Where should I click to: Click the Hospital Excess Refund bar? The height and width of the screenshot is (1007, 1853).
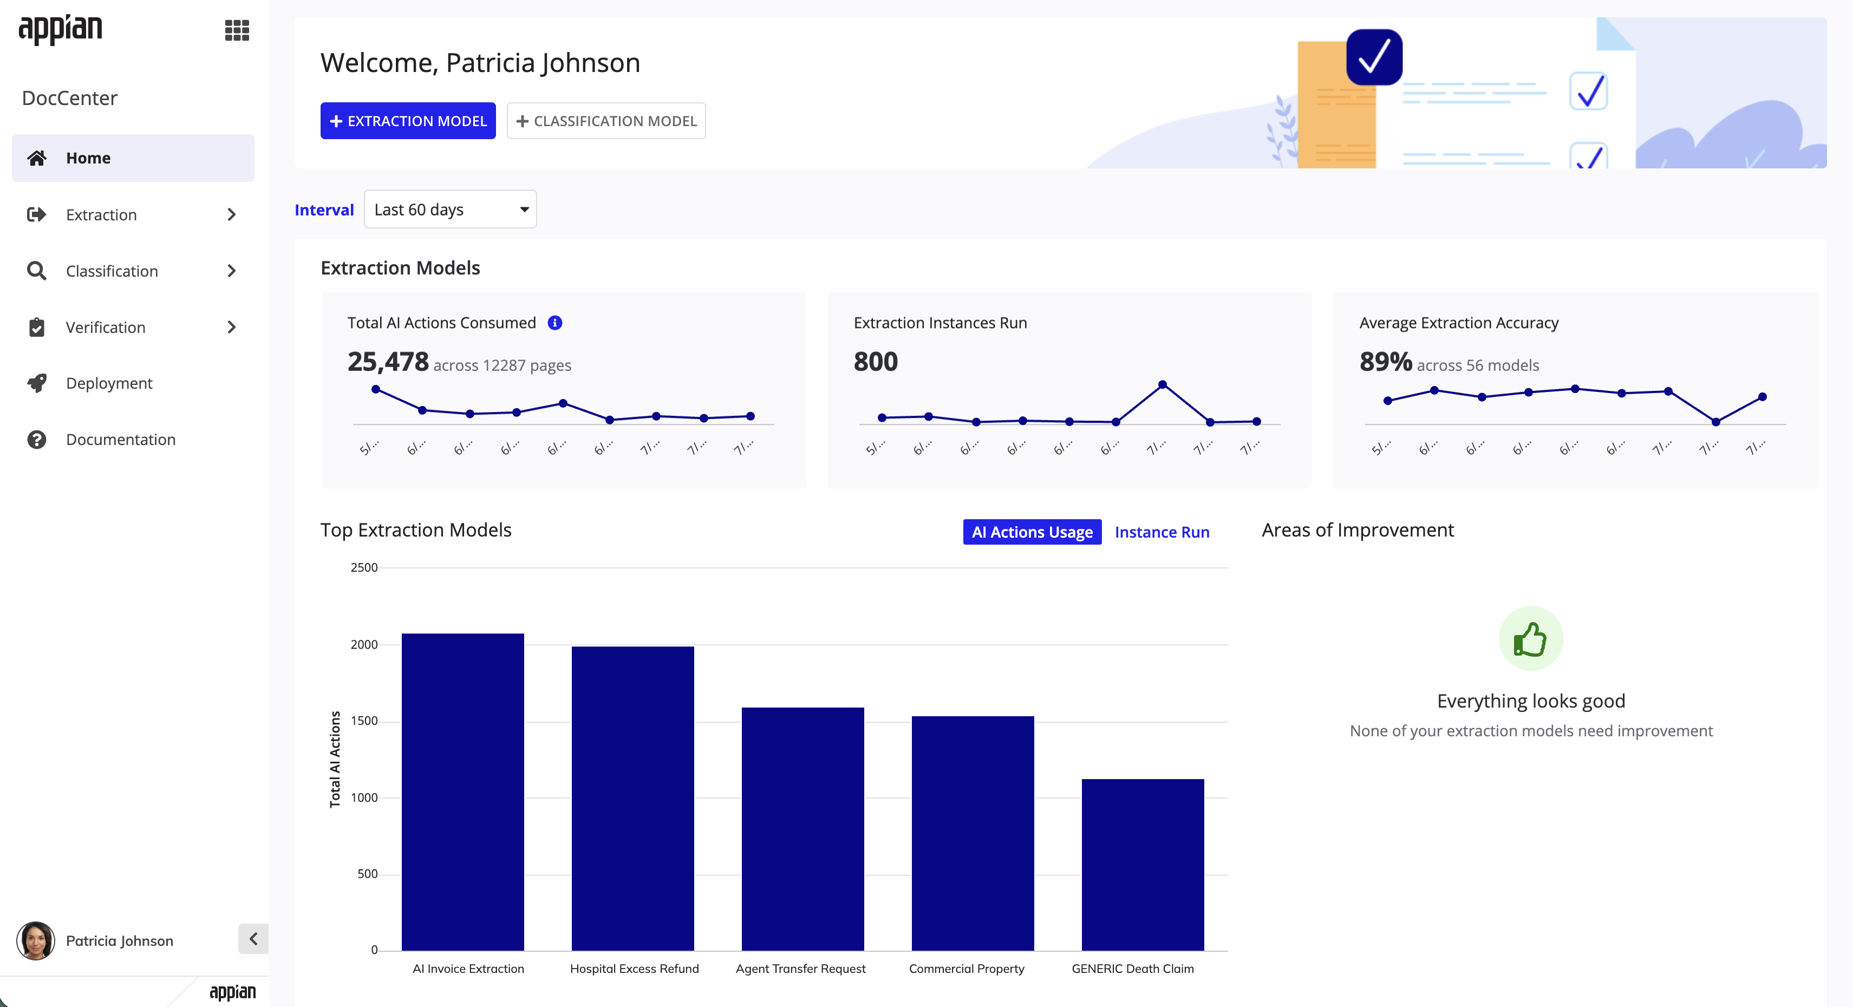(x=632, y=797)
